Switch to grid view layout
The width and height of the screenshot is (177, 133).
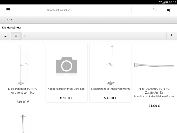coord(16,36)
